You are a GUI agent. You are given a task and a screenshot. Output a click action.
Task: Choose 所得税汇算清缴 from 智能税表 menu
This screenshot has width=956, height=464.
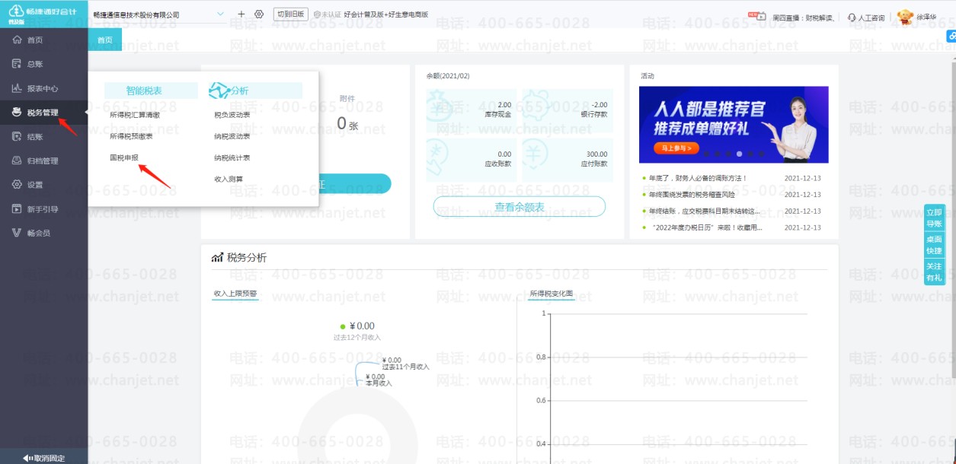[x=135, y=115]
